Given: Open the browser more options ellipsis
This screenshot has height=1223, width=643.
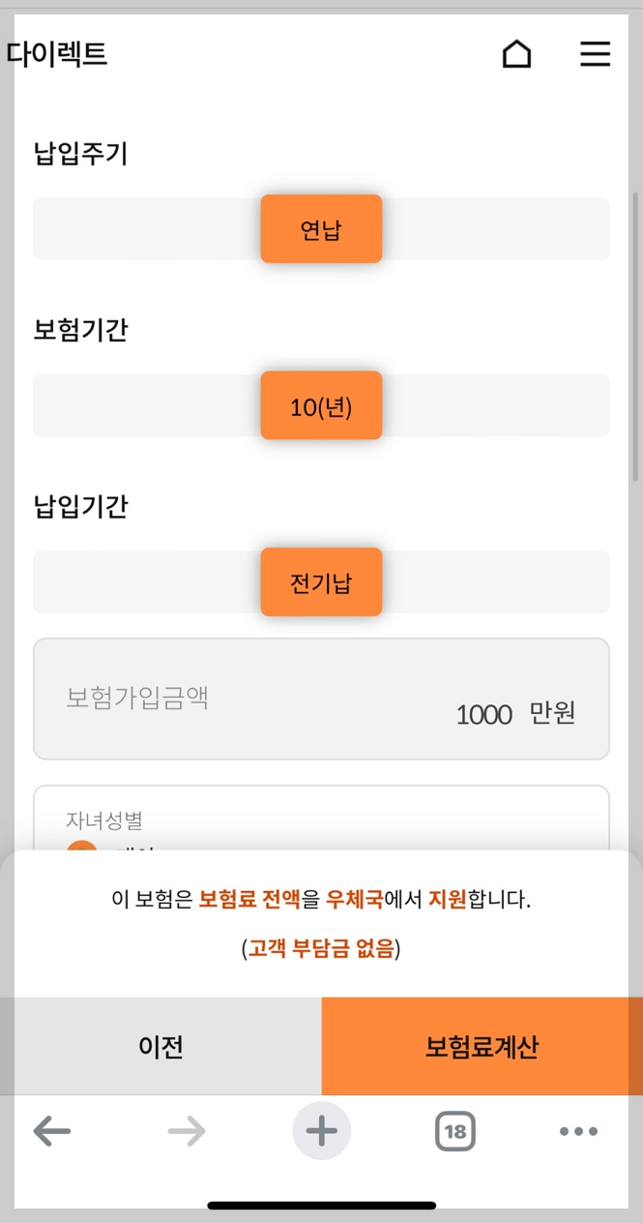Looking at the screenshot, I should click(x=577, y=1131).
